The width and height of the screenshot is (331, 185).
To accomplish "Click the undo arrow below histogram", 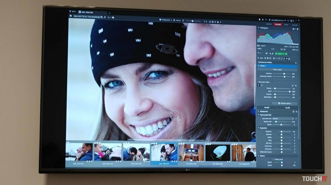I will (259, 54).
